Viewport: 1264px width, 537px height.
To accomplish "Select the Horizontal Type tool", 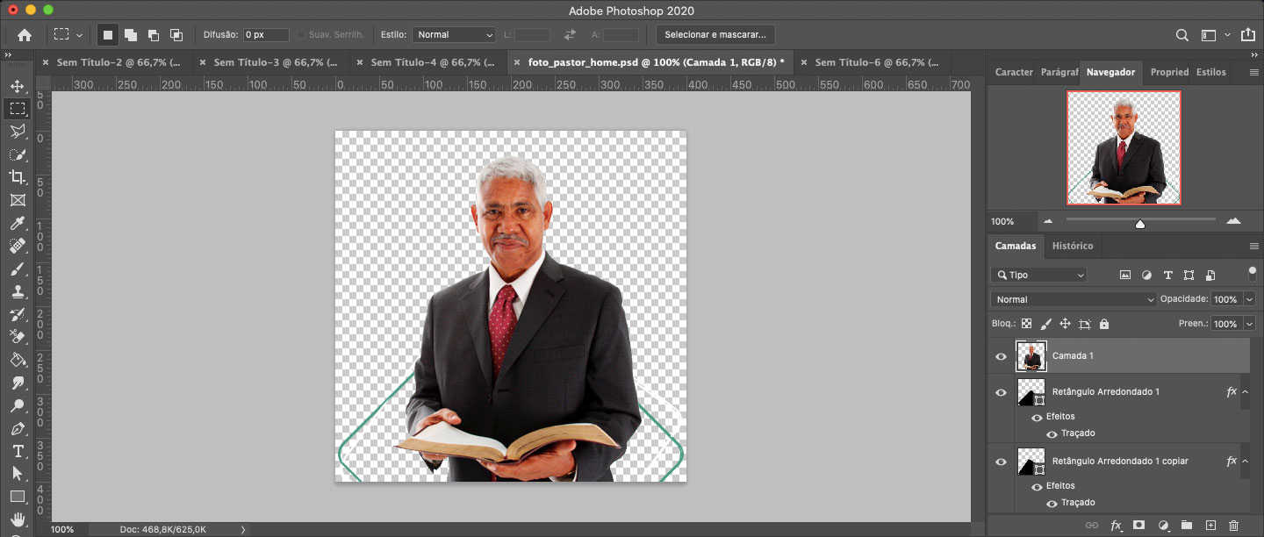I will [17, 451].
